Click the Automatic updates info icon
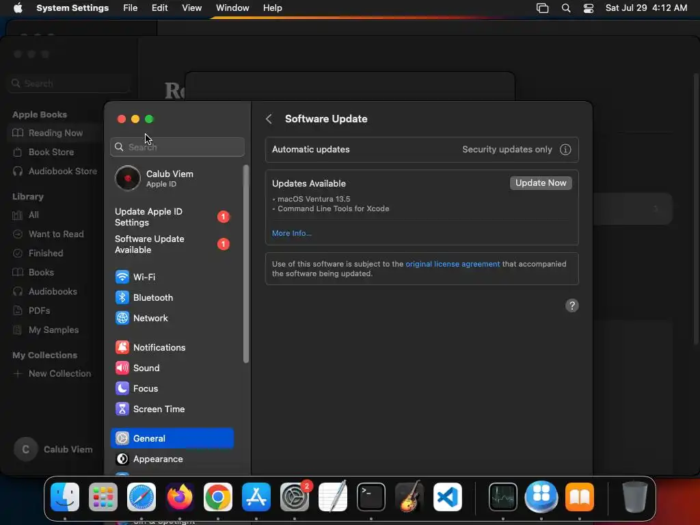 click(565, 150)
